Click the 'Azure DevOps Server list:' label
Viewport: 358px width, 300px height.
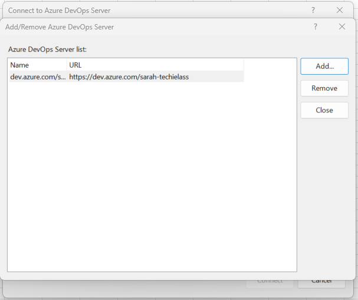pyautogui.click(x=47, y=49)
